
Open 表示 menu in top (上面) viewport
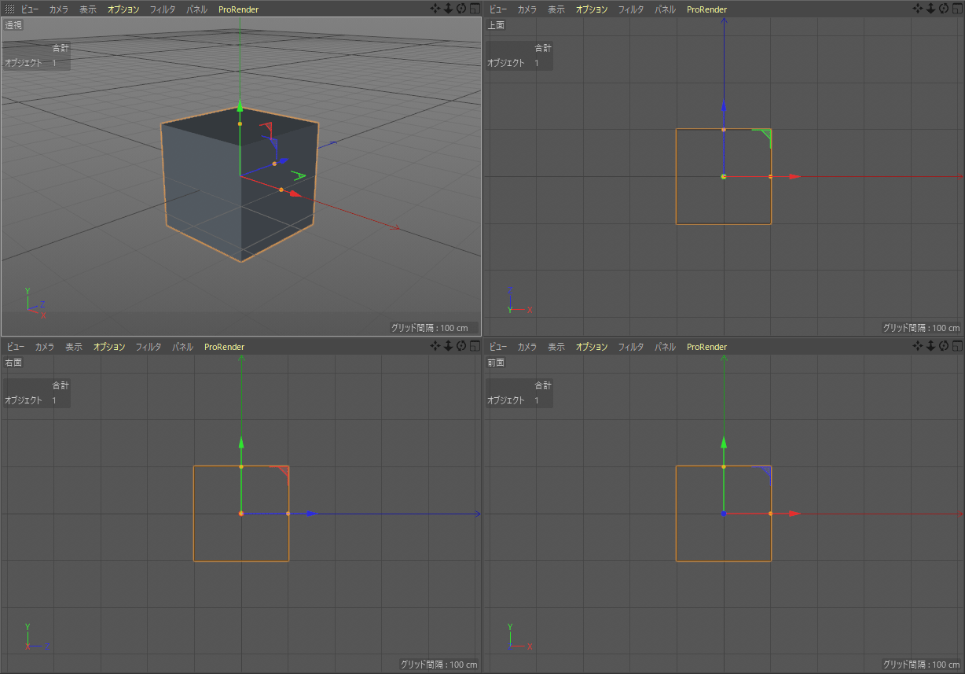(x=556, y=9)
